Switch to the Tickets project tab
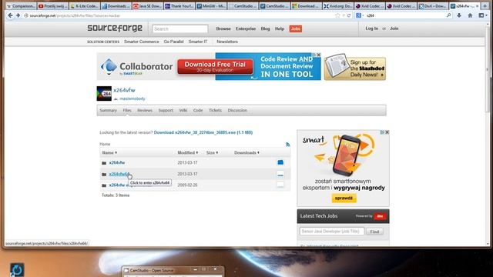The height and width of the screenshot is (277, 493). (x=215, y=110)
